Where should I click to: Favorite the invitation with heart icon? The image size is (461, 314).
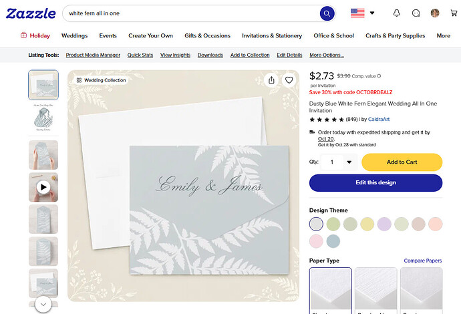click(x=289, y=80)
